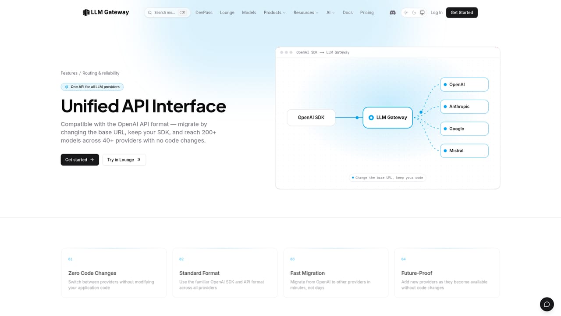This screenshot has height=316, width=561.
Task: Click the Unified API Interface heading
Action: (x=143, y=106)
